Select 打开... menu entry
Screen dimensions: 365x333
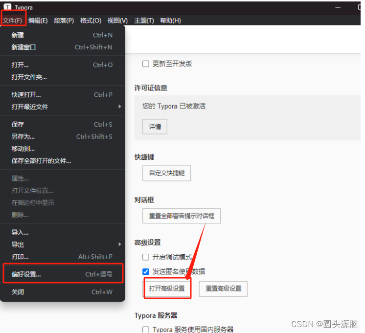(63, 65)
